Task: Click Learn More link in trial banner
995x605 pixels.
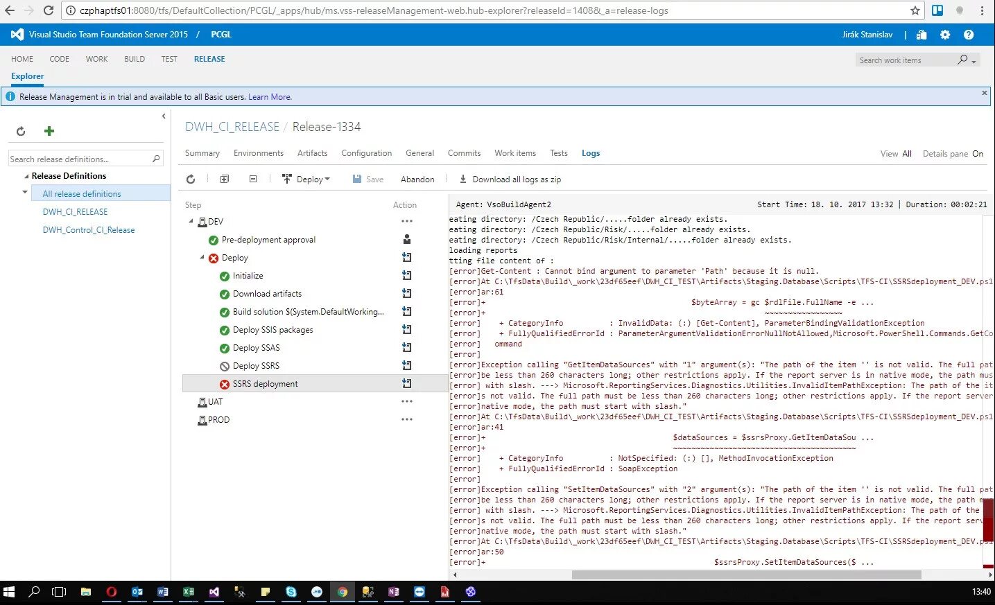Action: tap(270, 97)
